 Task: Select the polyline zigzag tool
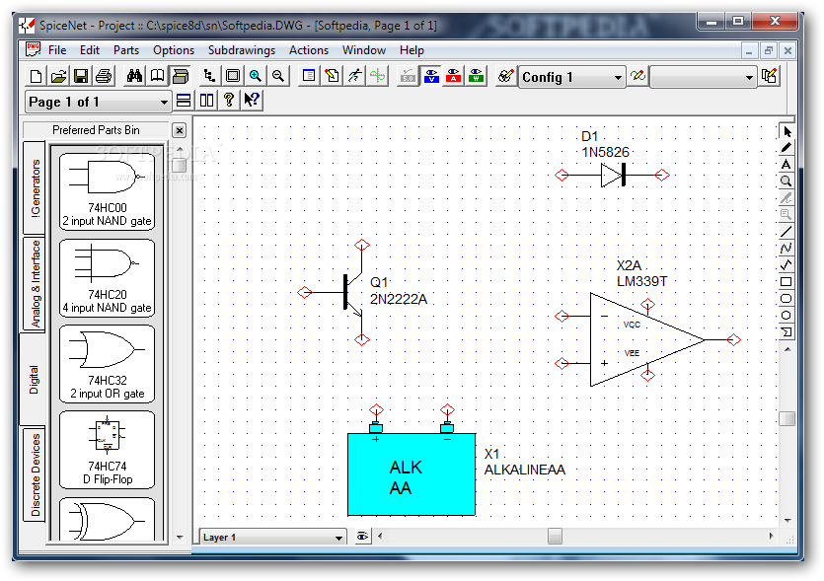coord(787,264)
